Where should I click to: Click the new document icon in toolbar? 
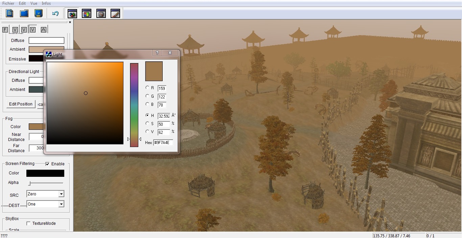tap(9, 13)
